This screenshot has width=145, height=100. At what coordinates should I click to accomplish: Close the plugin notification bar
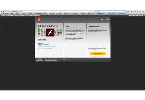point(144,15)
